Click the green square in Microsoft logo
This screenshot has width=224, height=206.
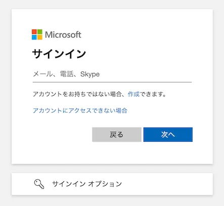coord(39,32)
